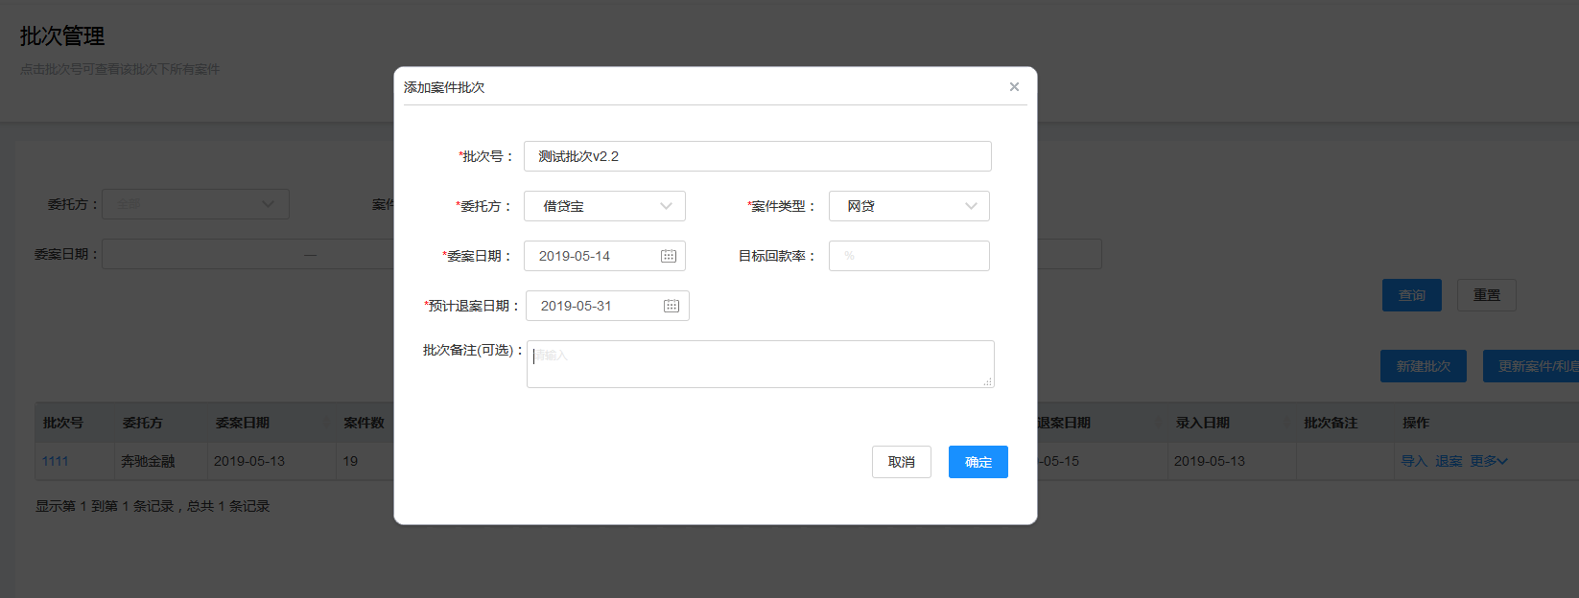This screenshot has width=1579, height=598.
Task: Close the 添加案件批次 dialog
Action: point(1014,87)
